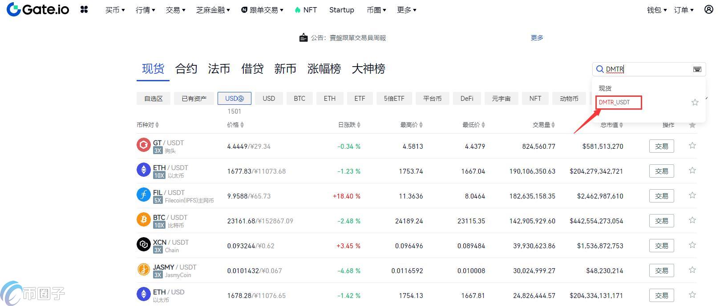Click the JASMY coin logo
The width and height of the screenshot is (724, 306).
click(x=143, y=269)
